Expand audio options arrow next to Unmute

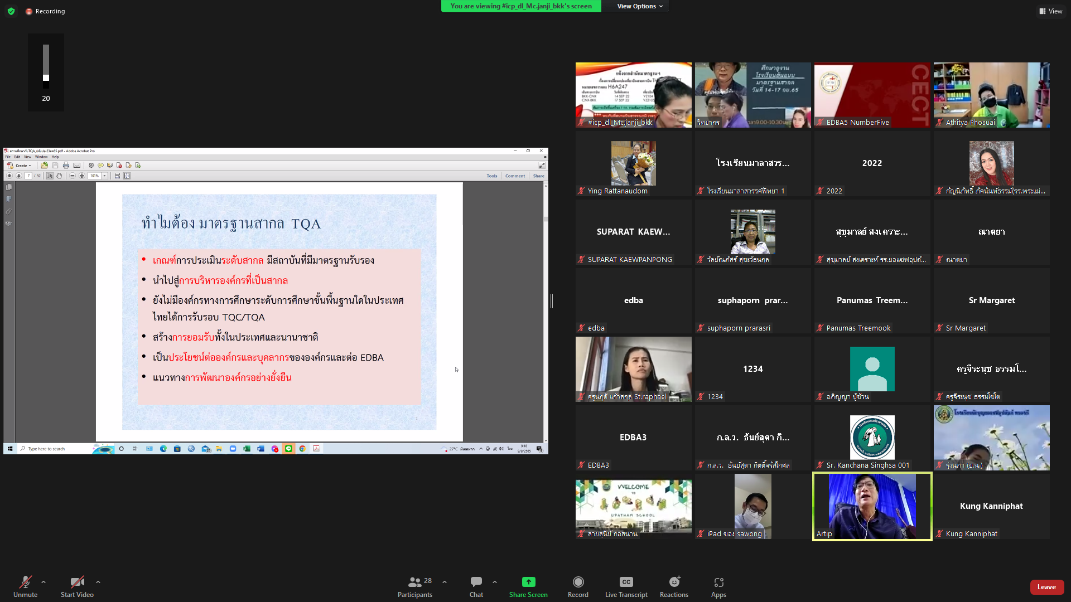tap(44, 582)
